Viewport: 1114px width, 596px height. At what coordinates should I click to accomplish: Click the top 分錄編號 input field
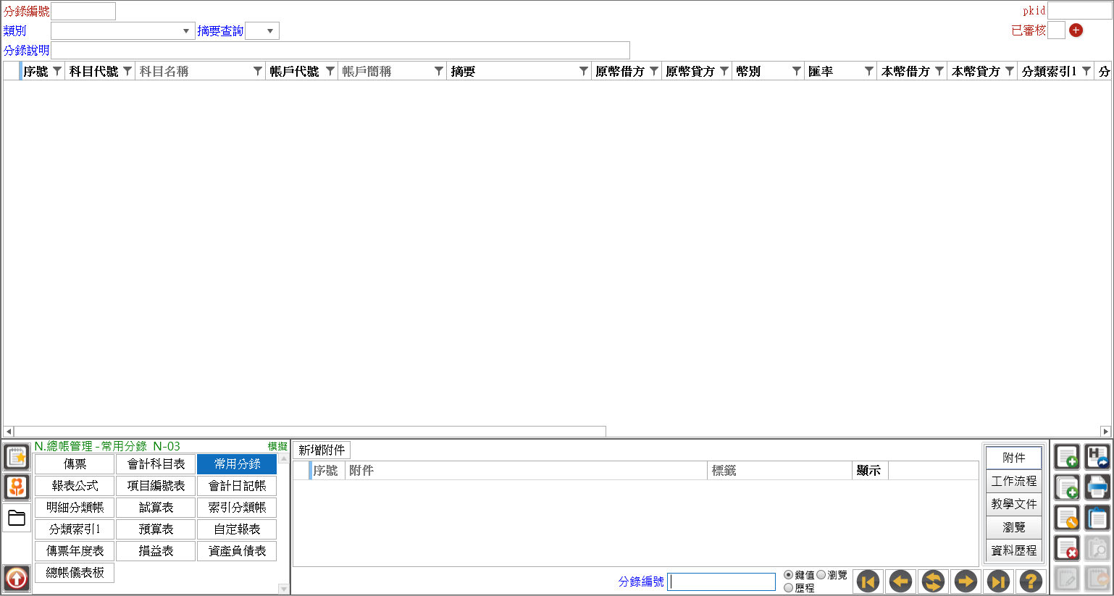[x=83, y=11]
